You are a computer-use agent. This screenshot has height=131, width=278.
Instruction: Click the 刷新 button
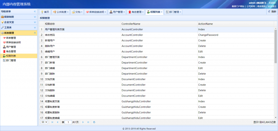272,12
